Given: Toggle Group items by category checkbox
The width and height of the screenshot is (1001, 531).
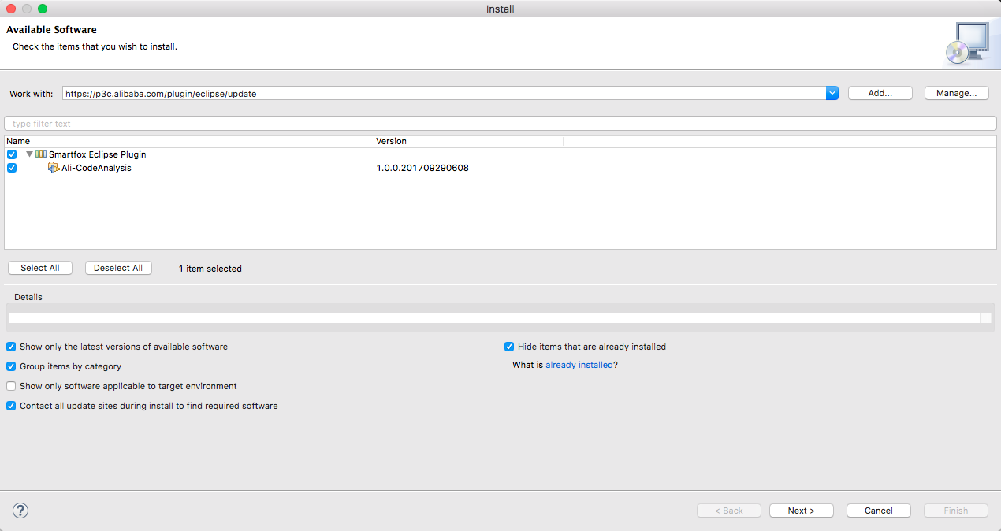Looking at the screenshot, I should [11, 366].
